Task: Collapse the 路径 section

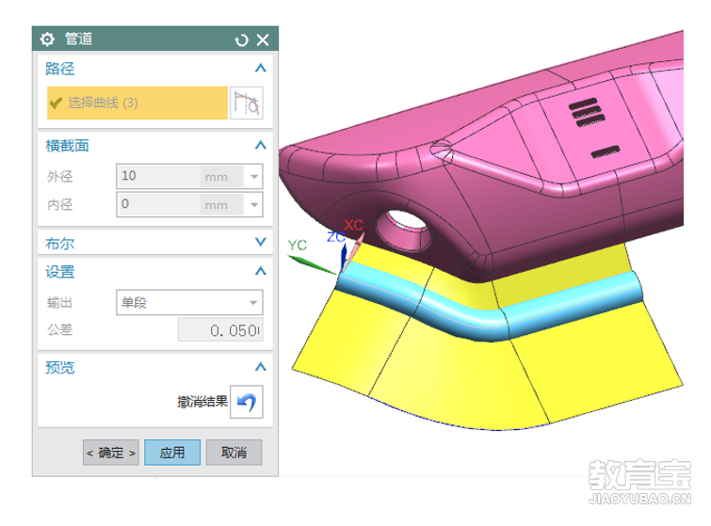Action: (260, 68)
